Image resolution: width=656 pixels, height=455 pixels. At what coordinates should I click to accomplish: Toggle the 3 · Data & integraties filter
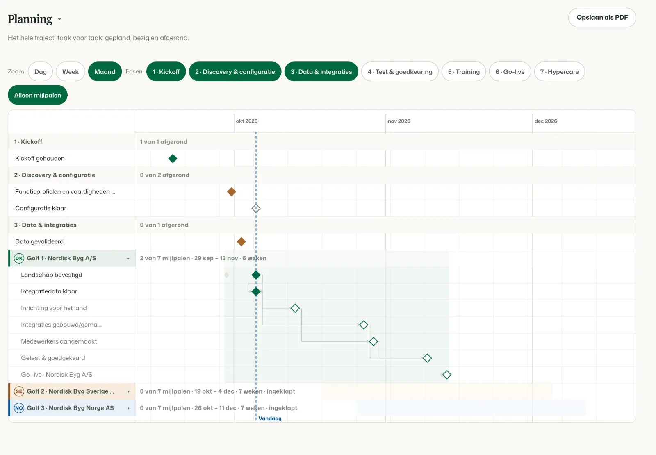[x=321, y=71]
